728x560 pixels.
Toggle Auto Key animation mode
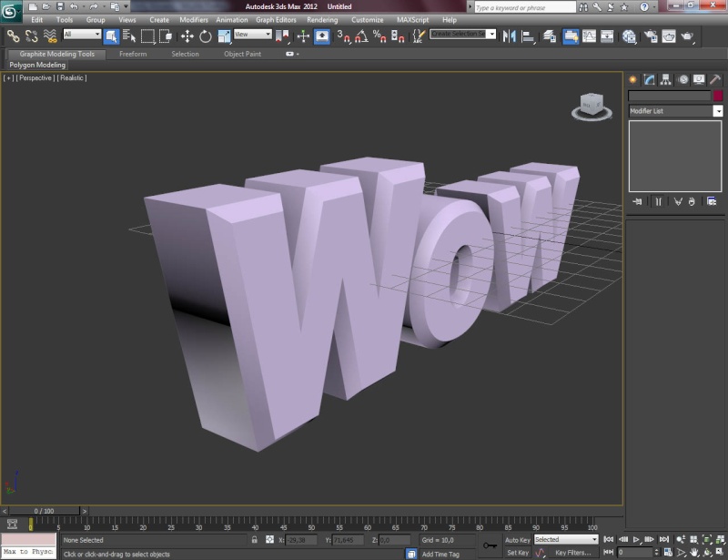coord(517,540)
